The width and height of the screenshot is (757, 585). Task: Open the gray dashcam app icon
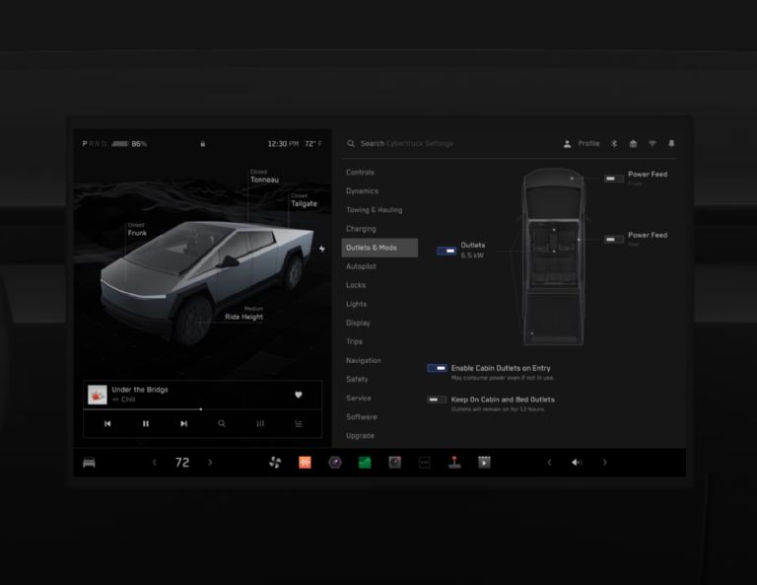pyautogui.click(x=394, y=463)
